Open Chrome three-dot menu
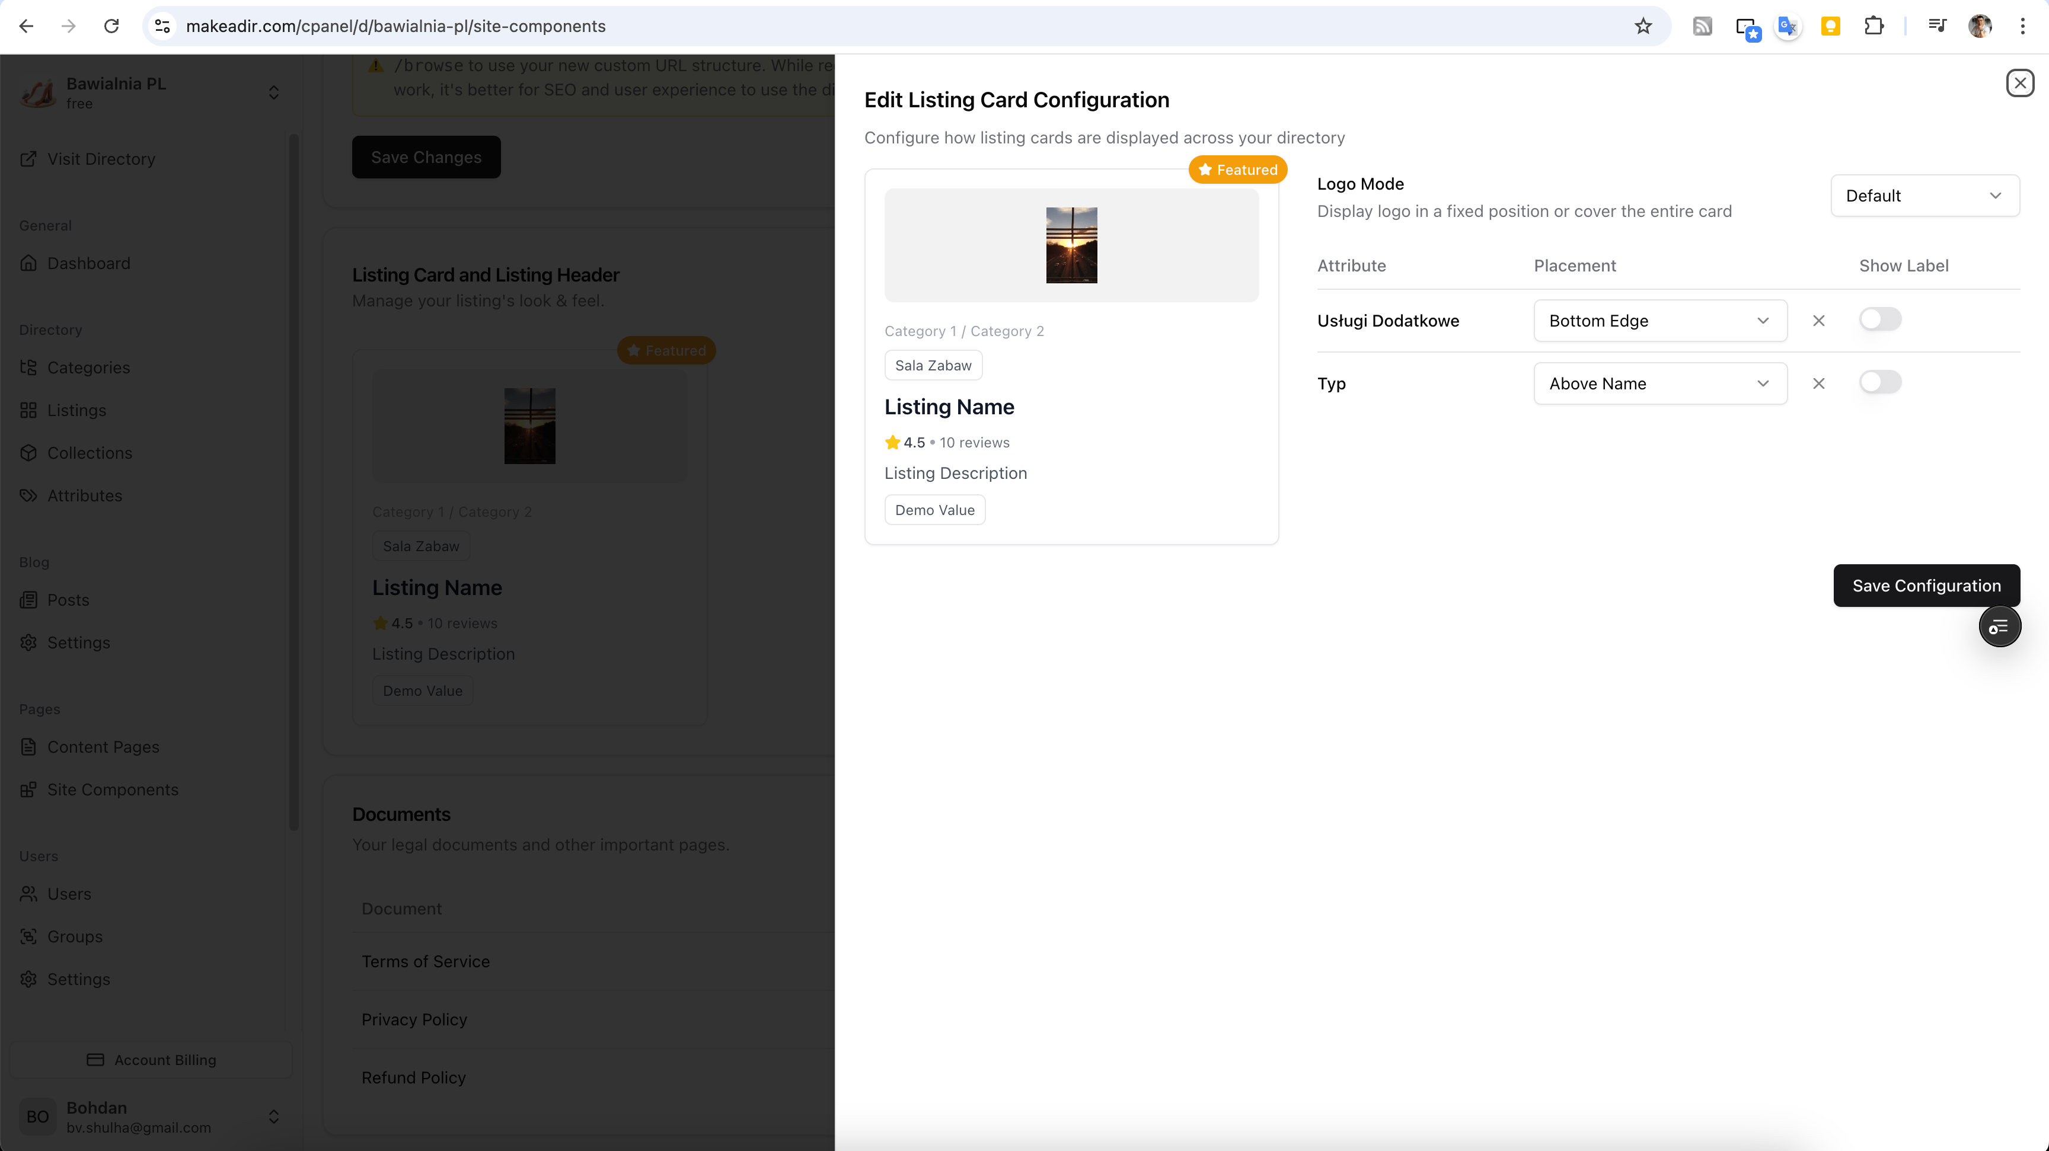This screenshot has height=1151, width=2049. (x=2022, y=26)
